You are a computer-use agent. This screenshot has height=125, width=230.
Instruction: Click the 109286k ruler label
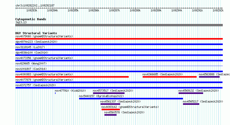(94, 10)
